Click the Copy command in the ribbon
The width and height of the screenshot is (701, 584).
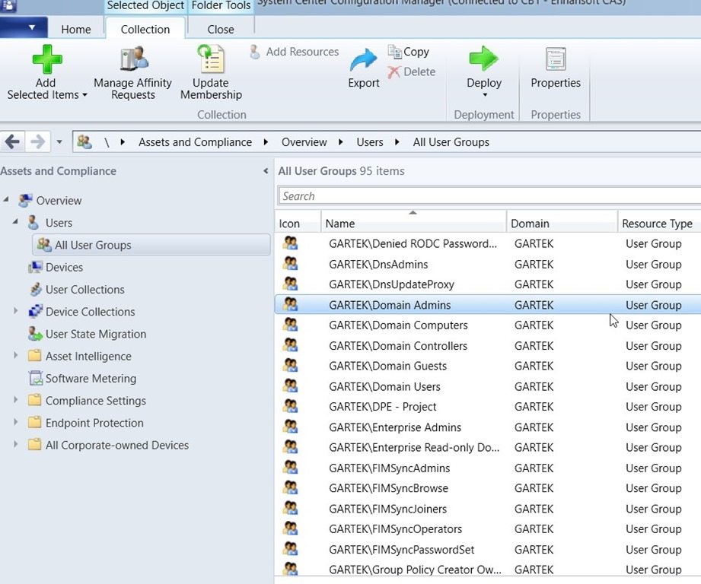click(409, 52)
